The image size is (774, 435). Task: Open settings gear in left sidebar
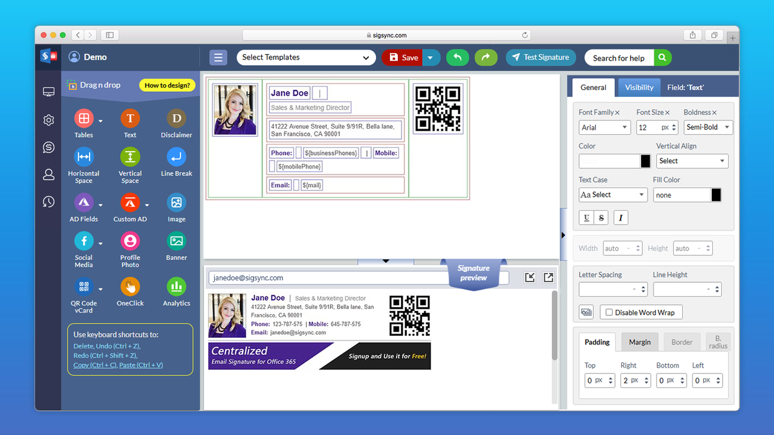click(49, 120)
